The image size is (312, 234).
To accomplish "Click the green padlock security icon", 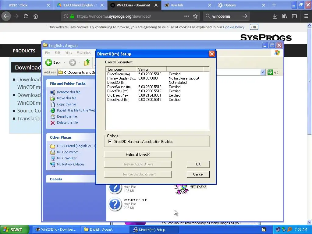I will click(x=72, y=16).
